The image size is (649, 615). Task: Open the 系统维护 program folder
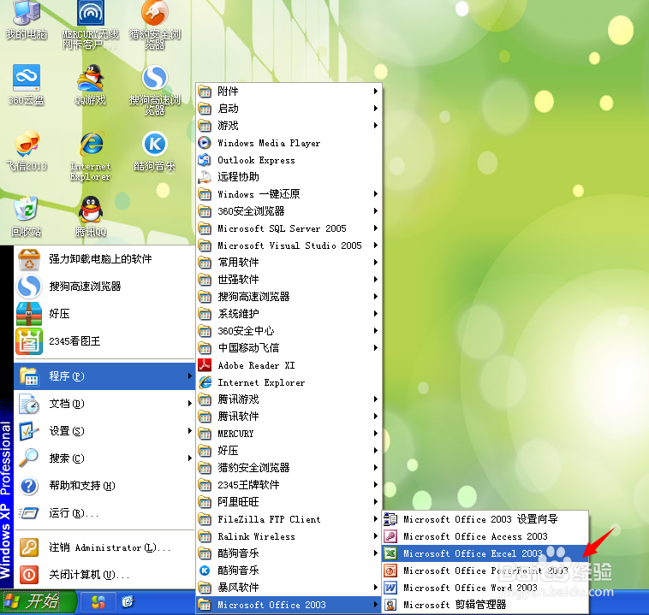click(289, 314)
